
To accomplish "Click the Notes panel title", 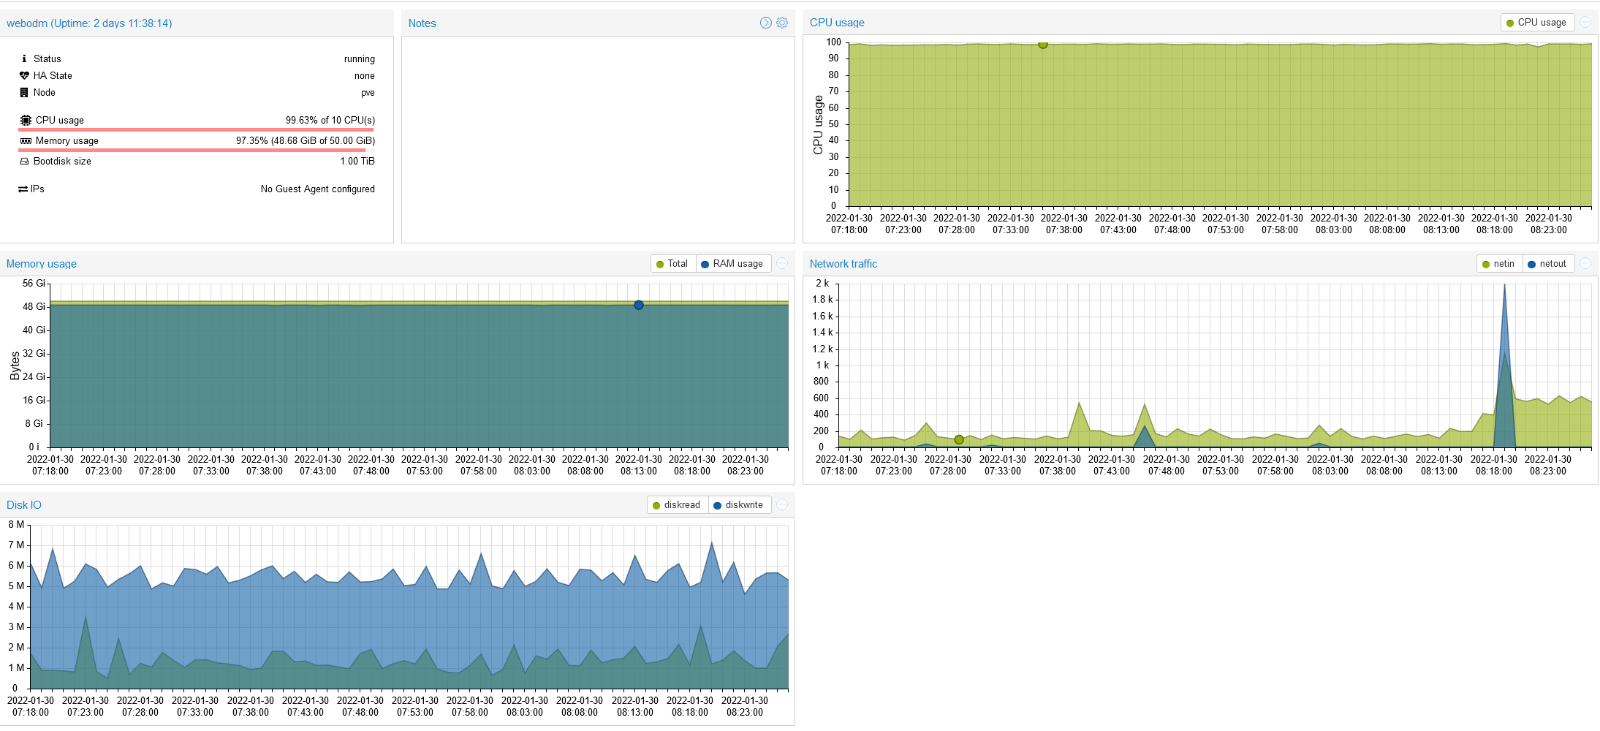I will click(x=422, y=23).
